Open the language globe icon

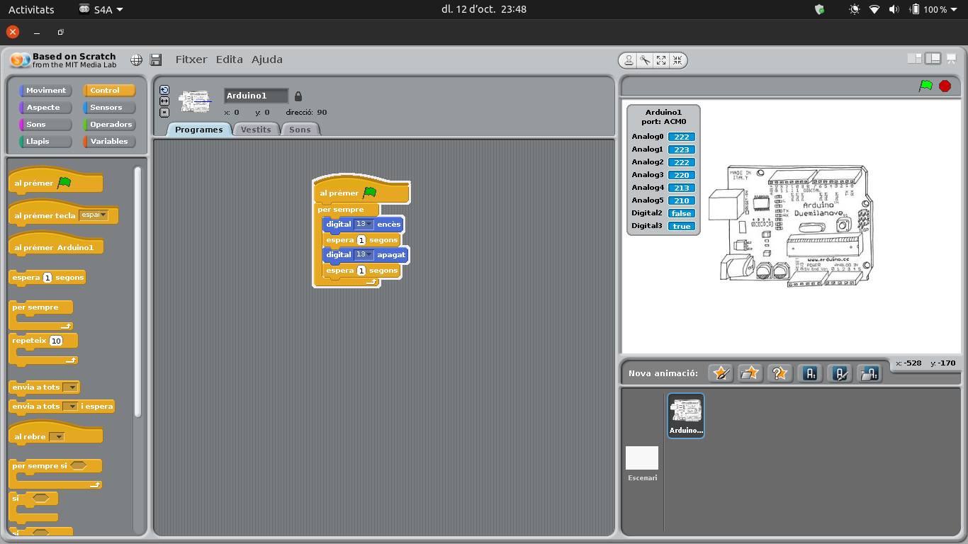136,60
